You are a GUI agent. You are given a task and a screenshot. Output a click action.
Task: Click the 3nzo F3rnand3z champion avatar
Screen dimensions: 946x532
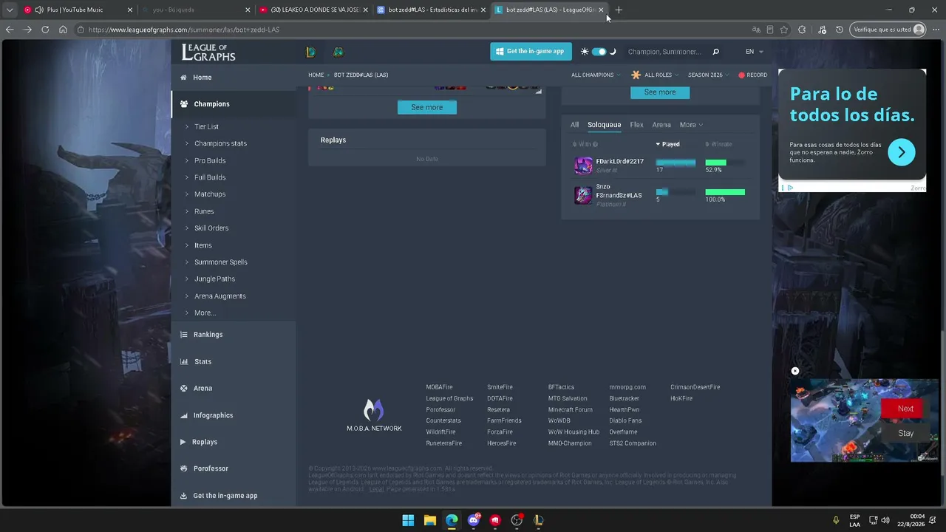point(584,195)
